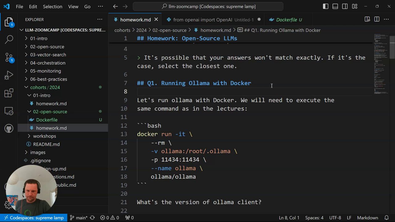Click the command center search box
This screenshot has height=222, width=395.
tap(208, 6)
